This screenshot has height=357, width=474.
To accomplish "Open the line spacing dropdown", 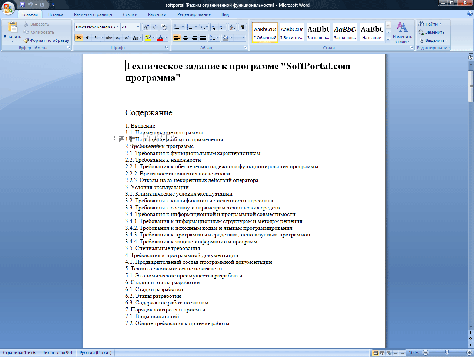I will 214,38.
